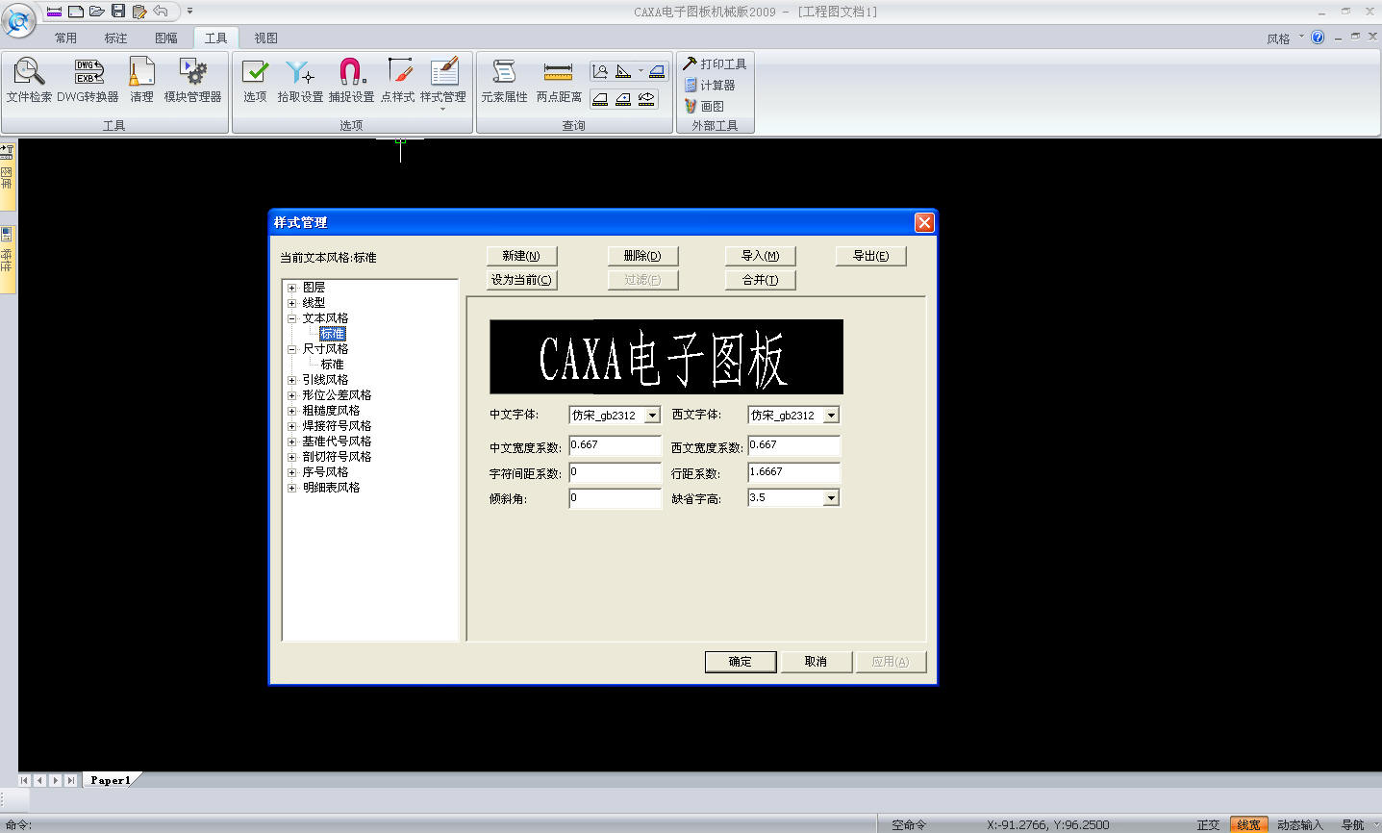1382x833 pixels.
Task: Open 元素属性 element properties query
Action: point(504,81)
